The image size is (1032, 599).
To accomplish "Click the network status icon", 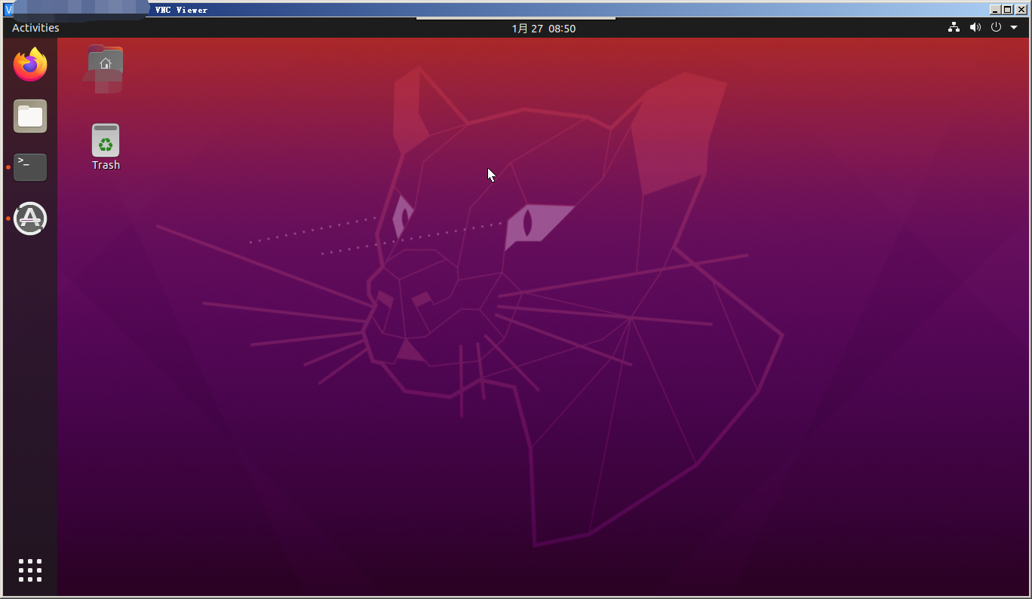I will tap(954, 27).
